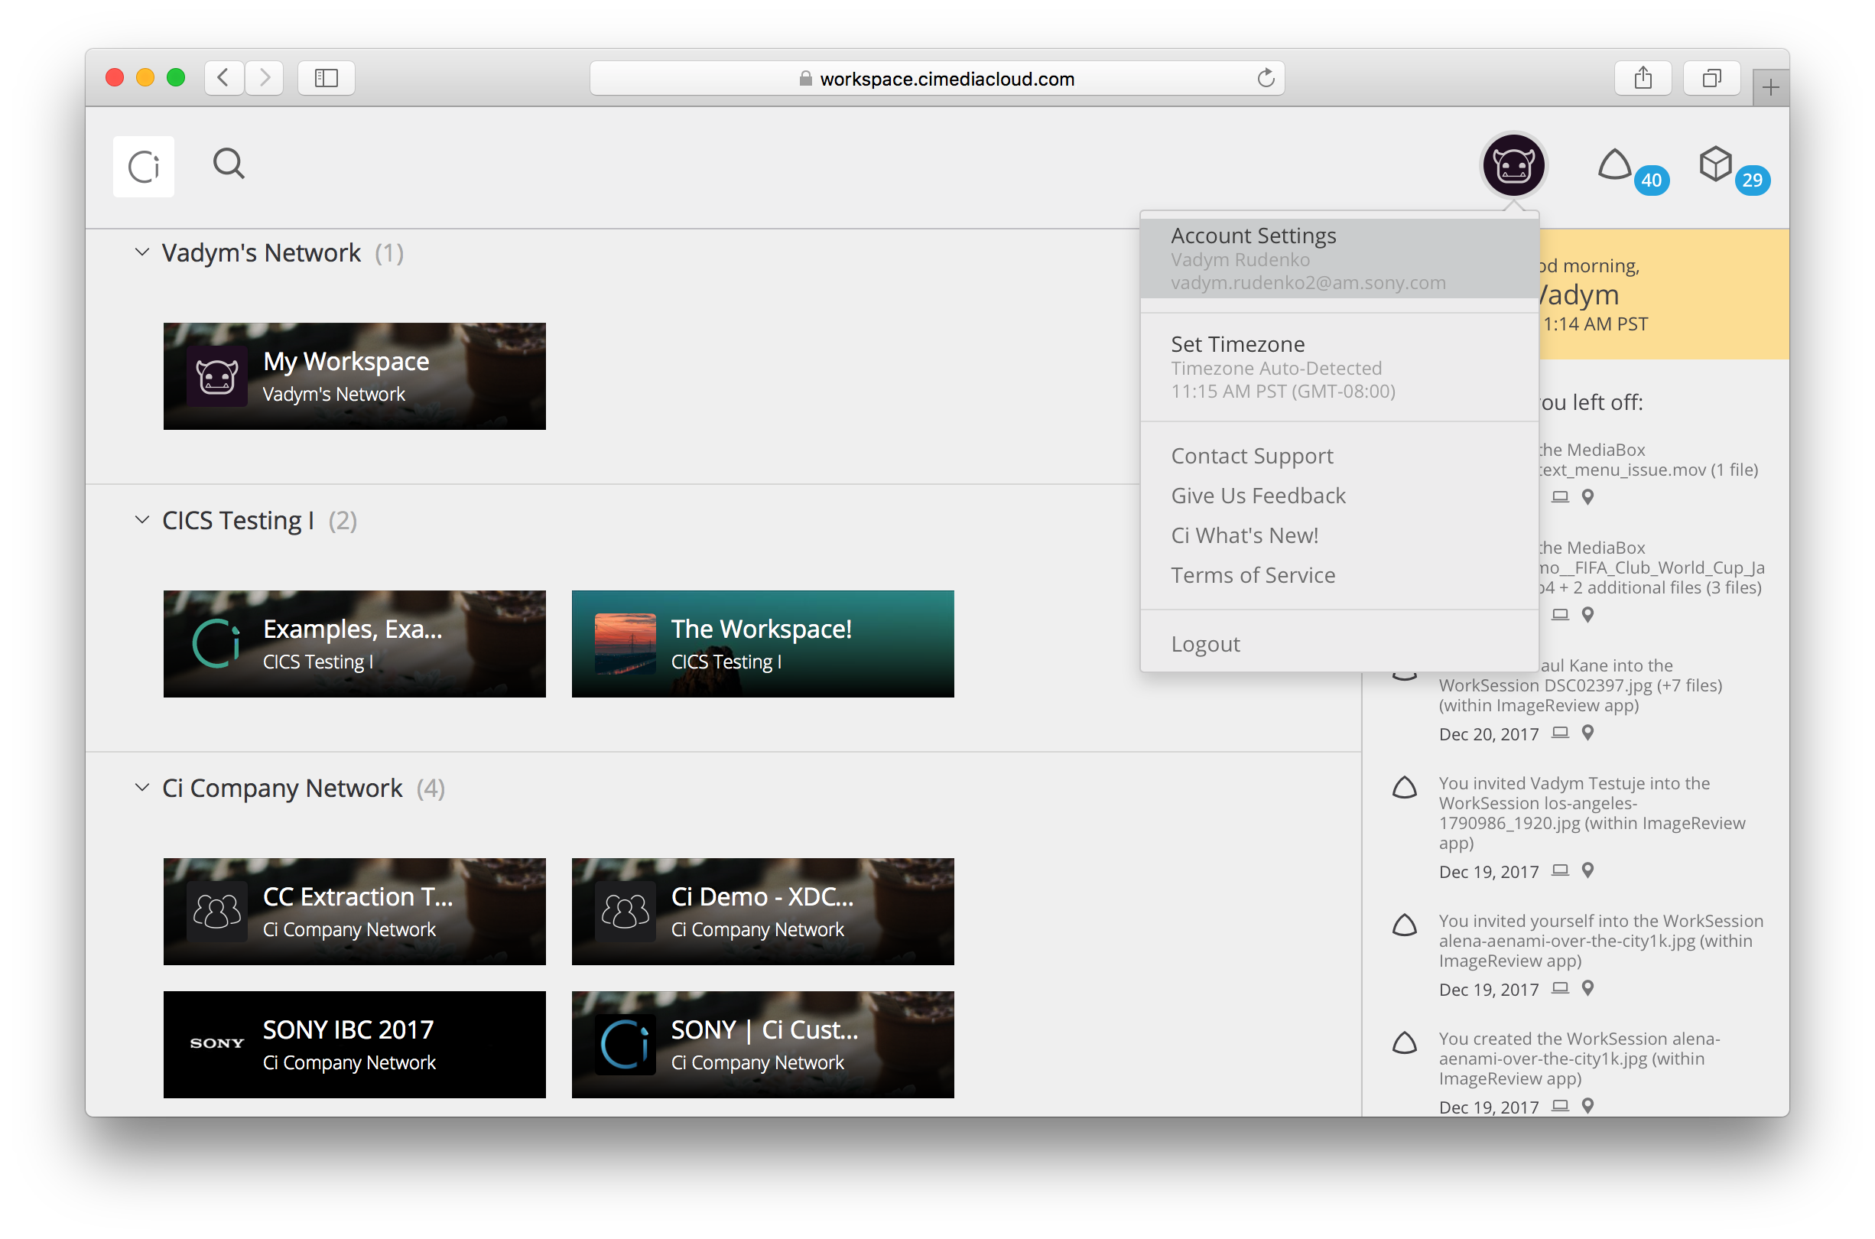Click Ci logo on Examples workspace card
Viewport: 1875px width, 1239px height.
(x=216, y=644)
